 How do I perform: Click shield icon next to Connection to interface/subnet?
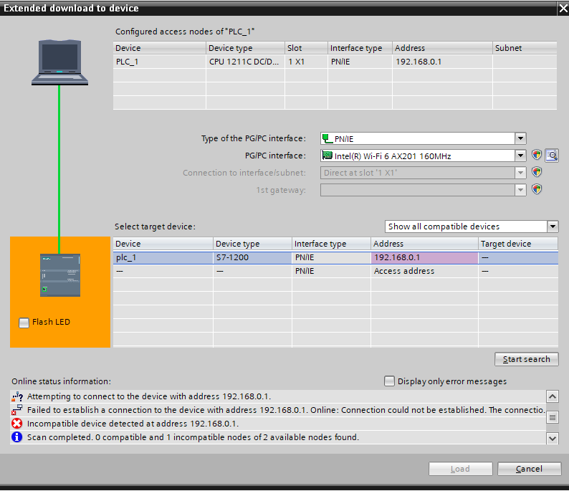pos(537,171)
